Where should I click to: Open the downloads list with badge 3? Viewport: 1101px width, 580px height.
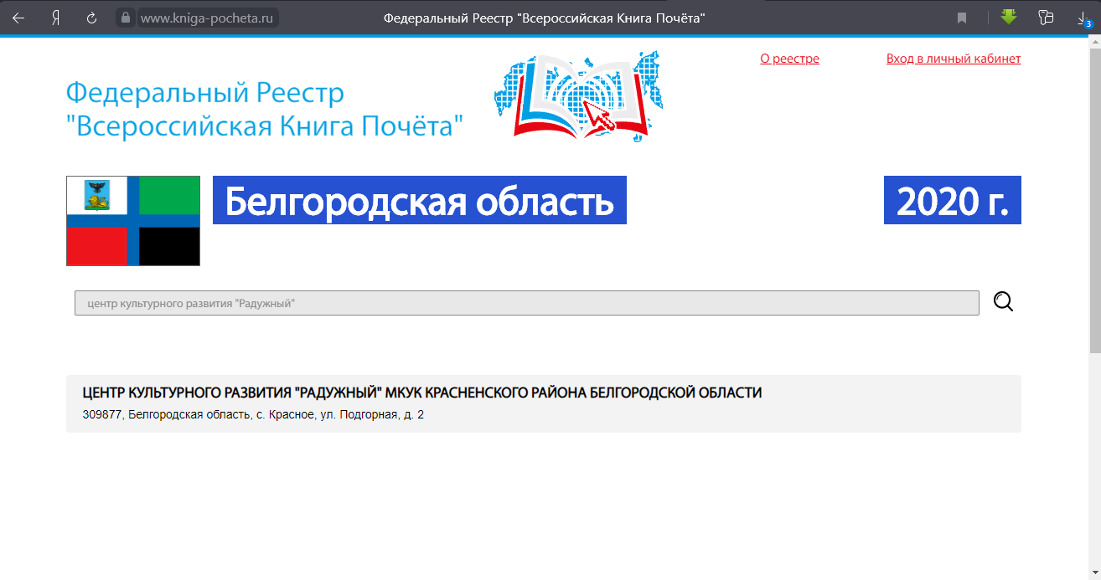click(1083, 18)
